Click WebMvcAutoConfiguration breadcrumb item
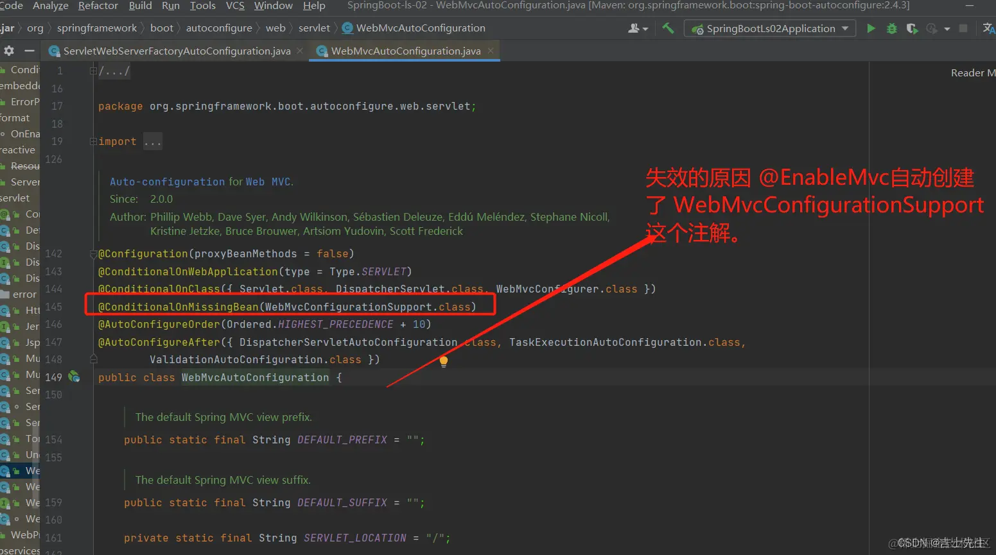 [414, 28]
